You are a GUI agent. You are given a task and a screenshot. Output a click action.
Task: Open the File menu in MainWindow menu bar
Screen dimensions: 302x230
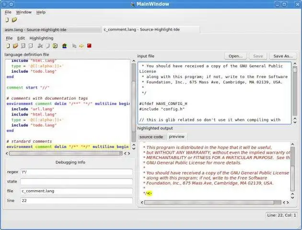[8, 12]
